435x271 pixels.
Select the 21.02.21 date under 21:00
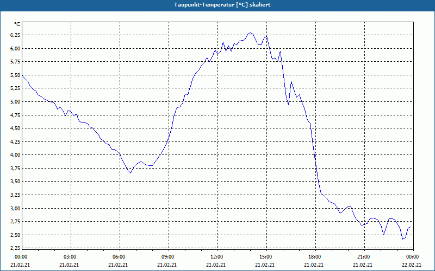click(x=363, y=265)
